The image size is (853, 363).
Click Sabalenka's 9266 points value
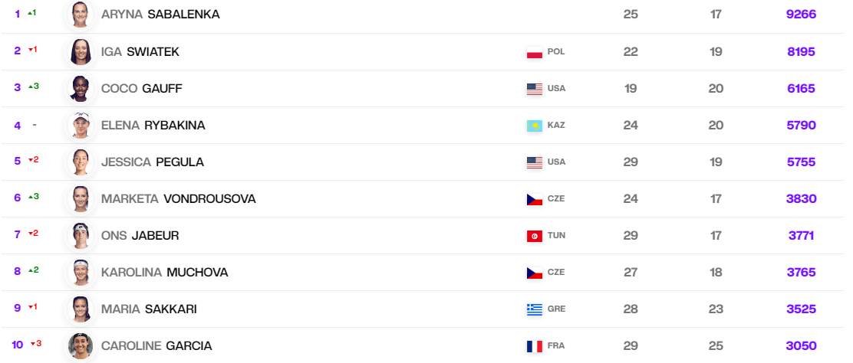click(x=802, y=15)
